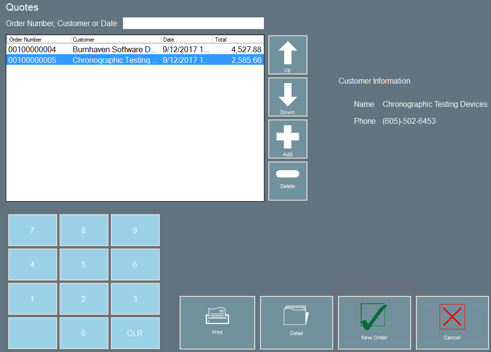Move selection with the Down arrow button

(288, 97)
